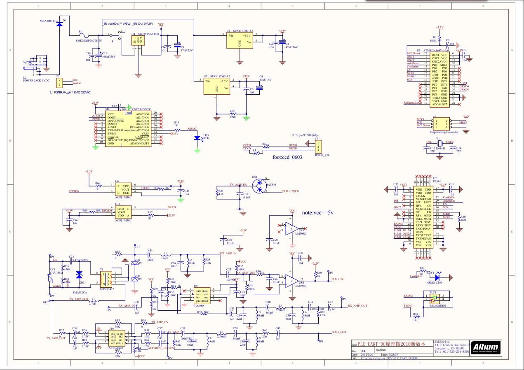
Task: Click the TP1 test point label
Action: coord(321,341)
